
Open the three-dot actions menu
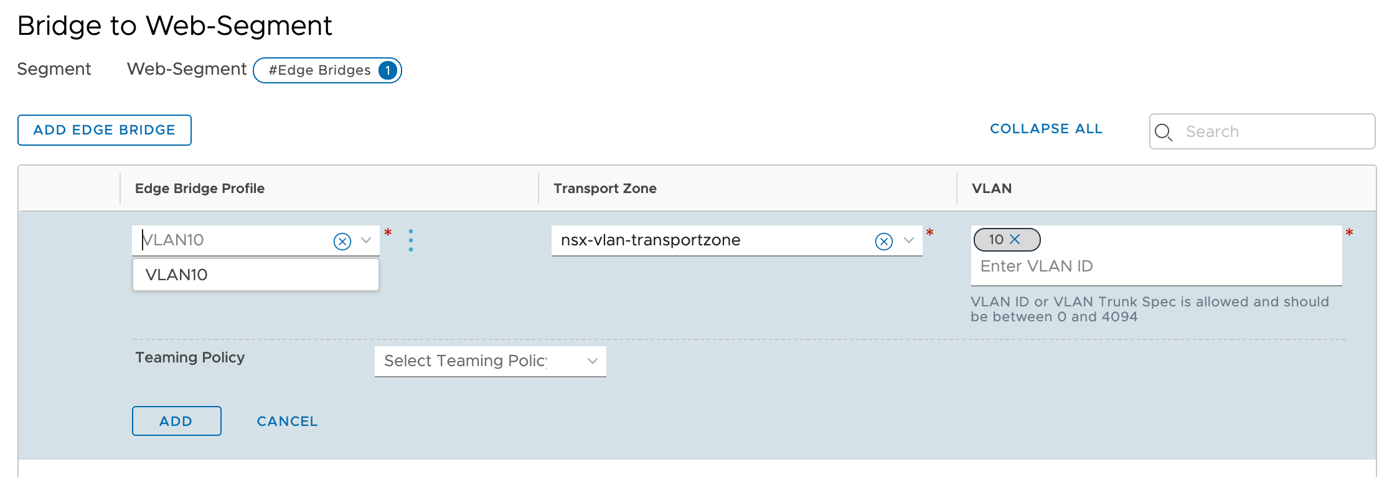[411, 240]
